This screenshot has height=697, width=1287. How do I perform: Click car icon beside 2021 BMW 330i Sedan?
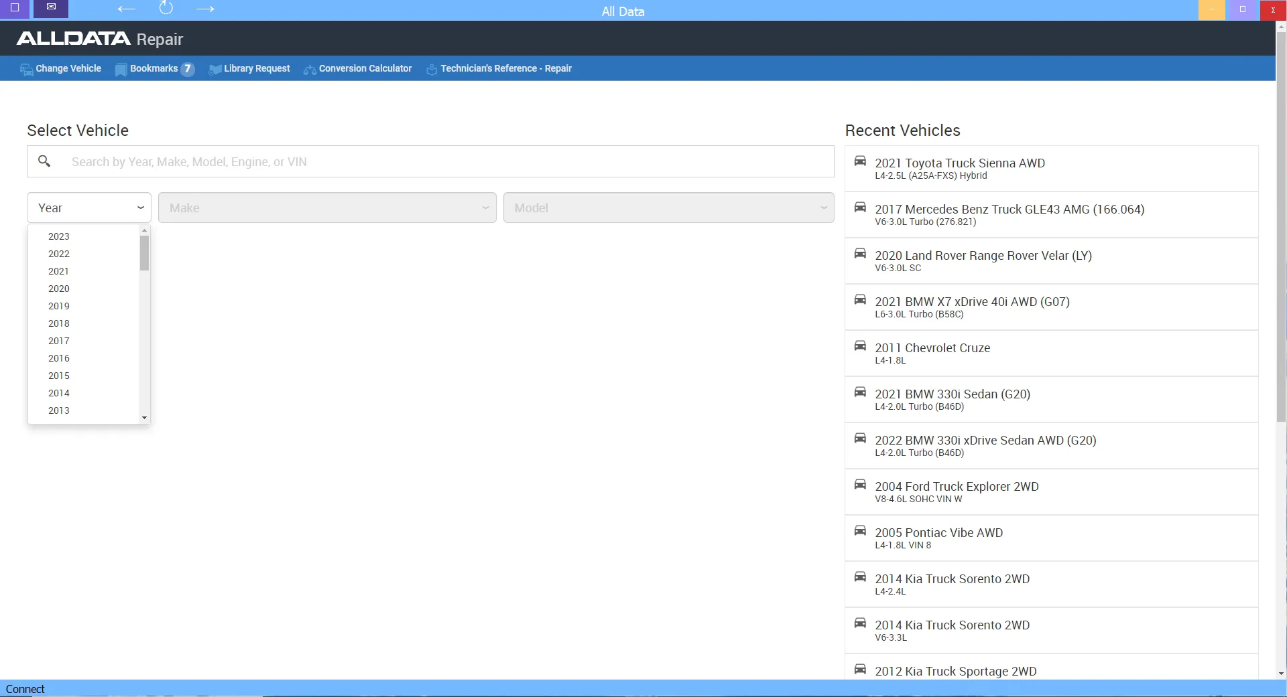860,392
